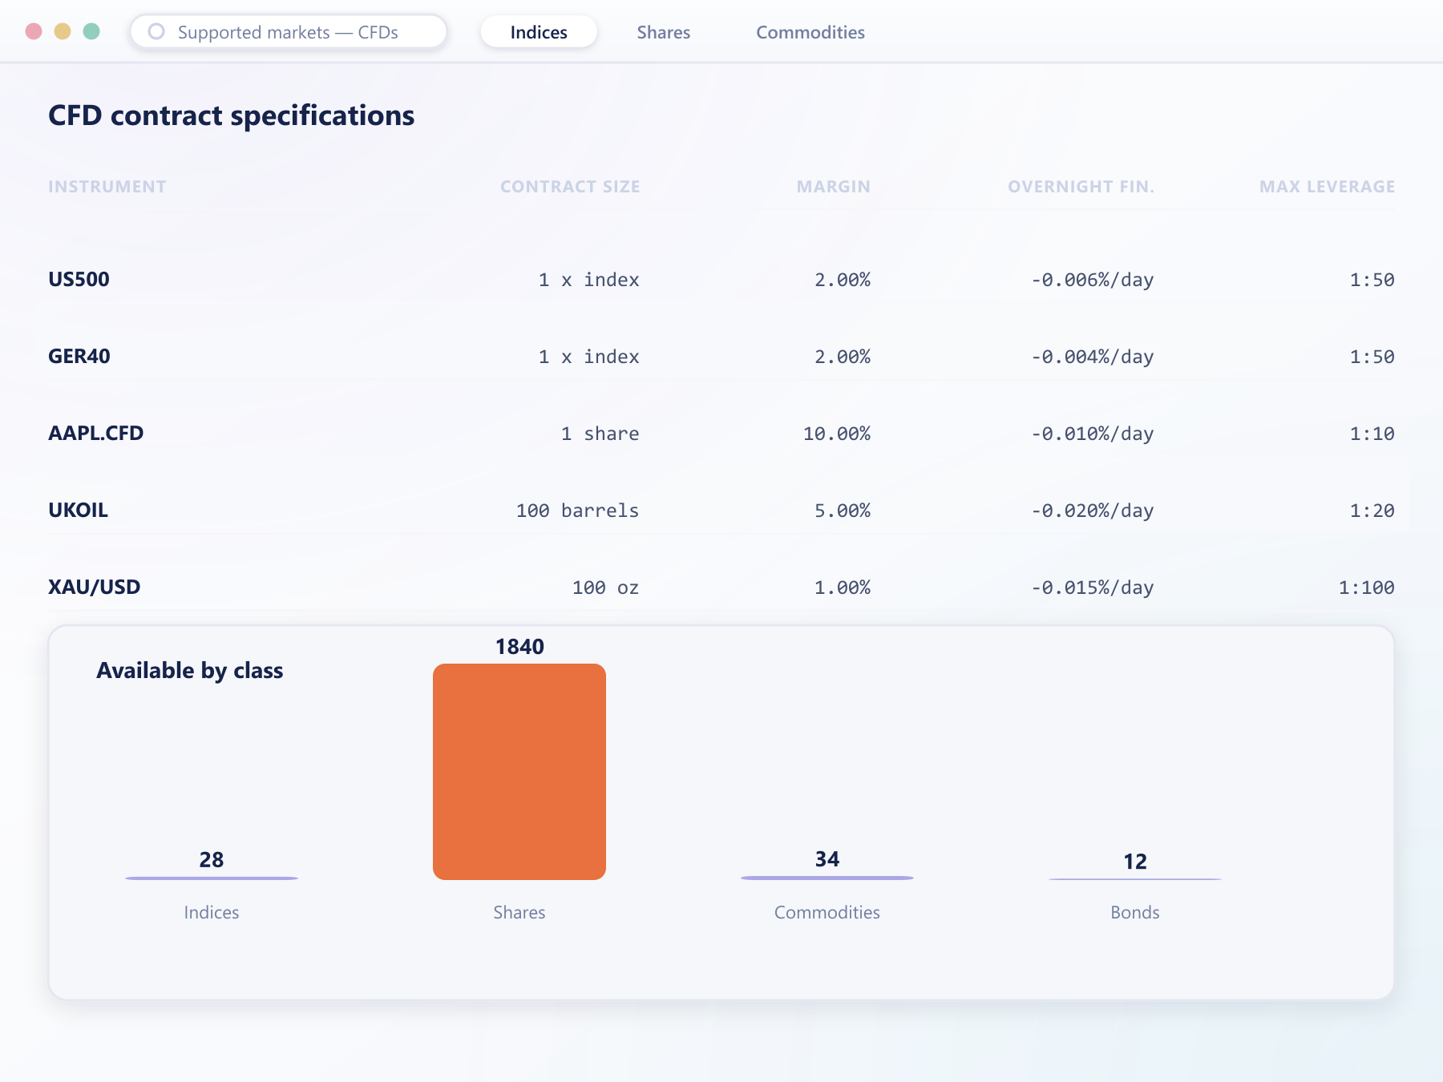
Task: Open the Shares tab
Action: coord(664,32)
